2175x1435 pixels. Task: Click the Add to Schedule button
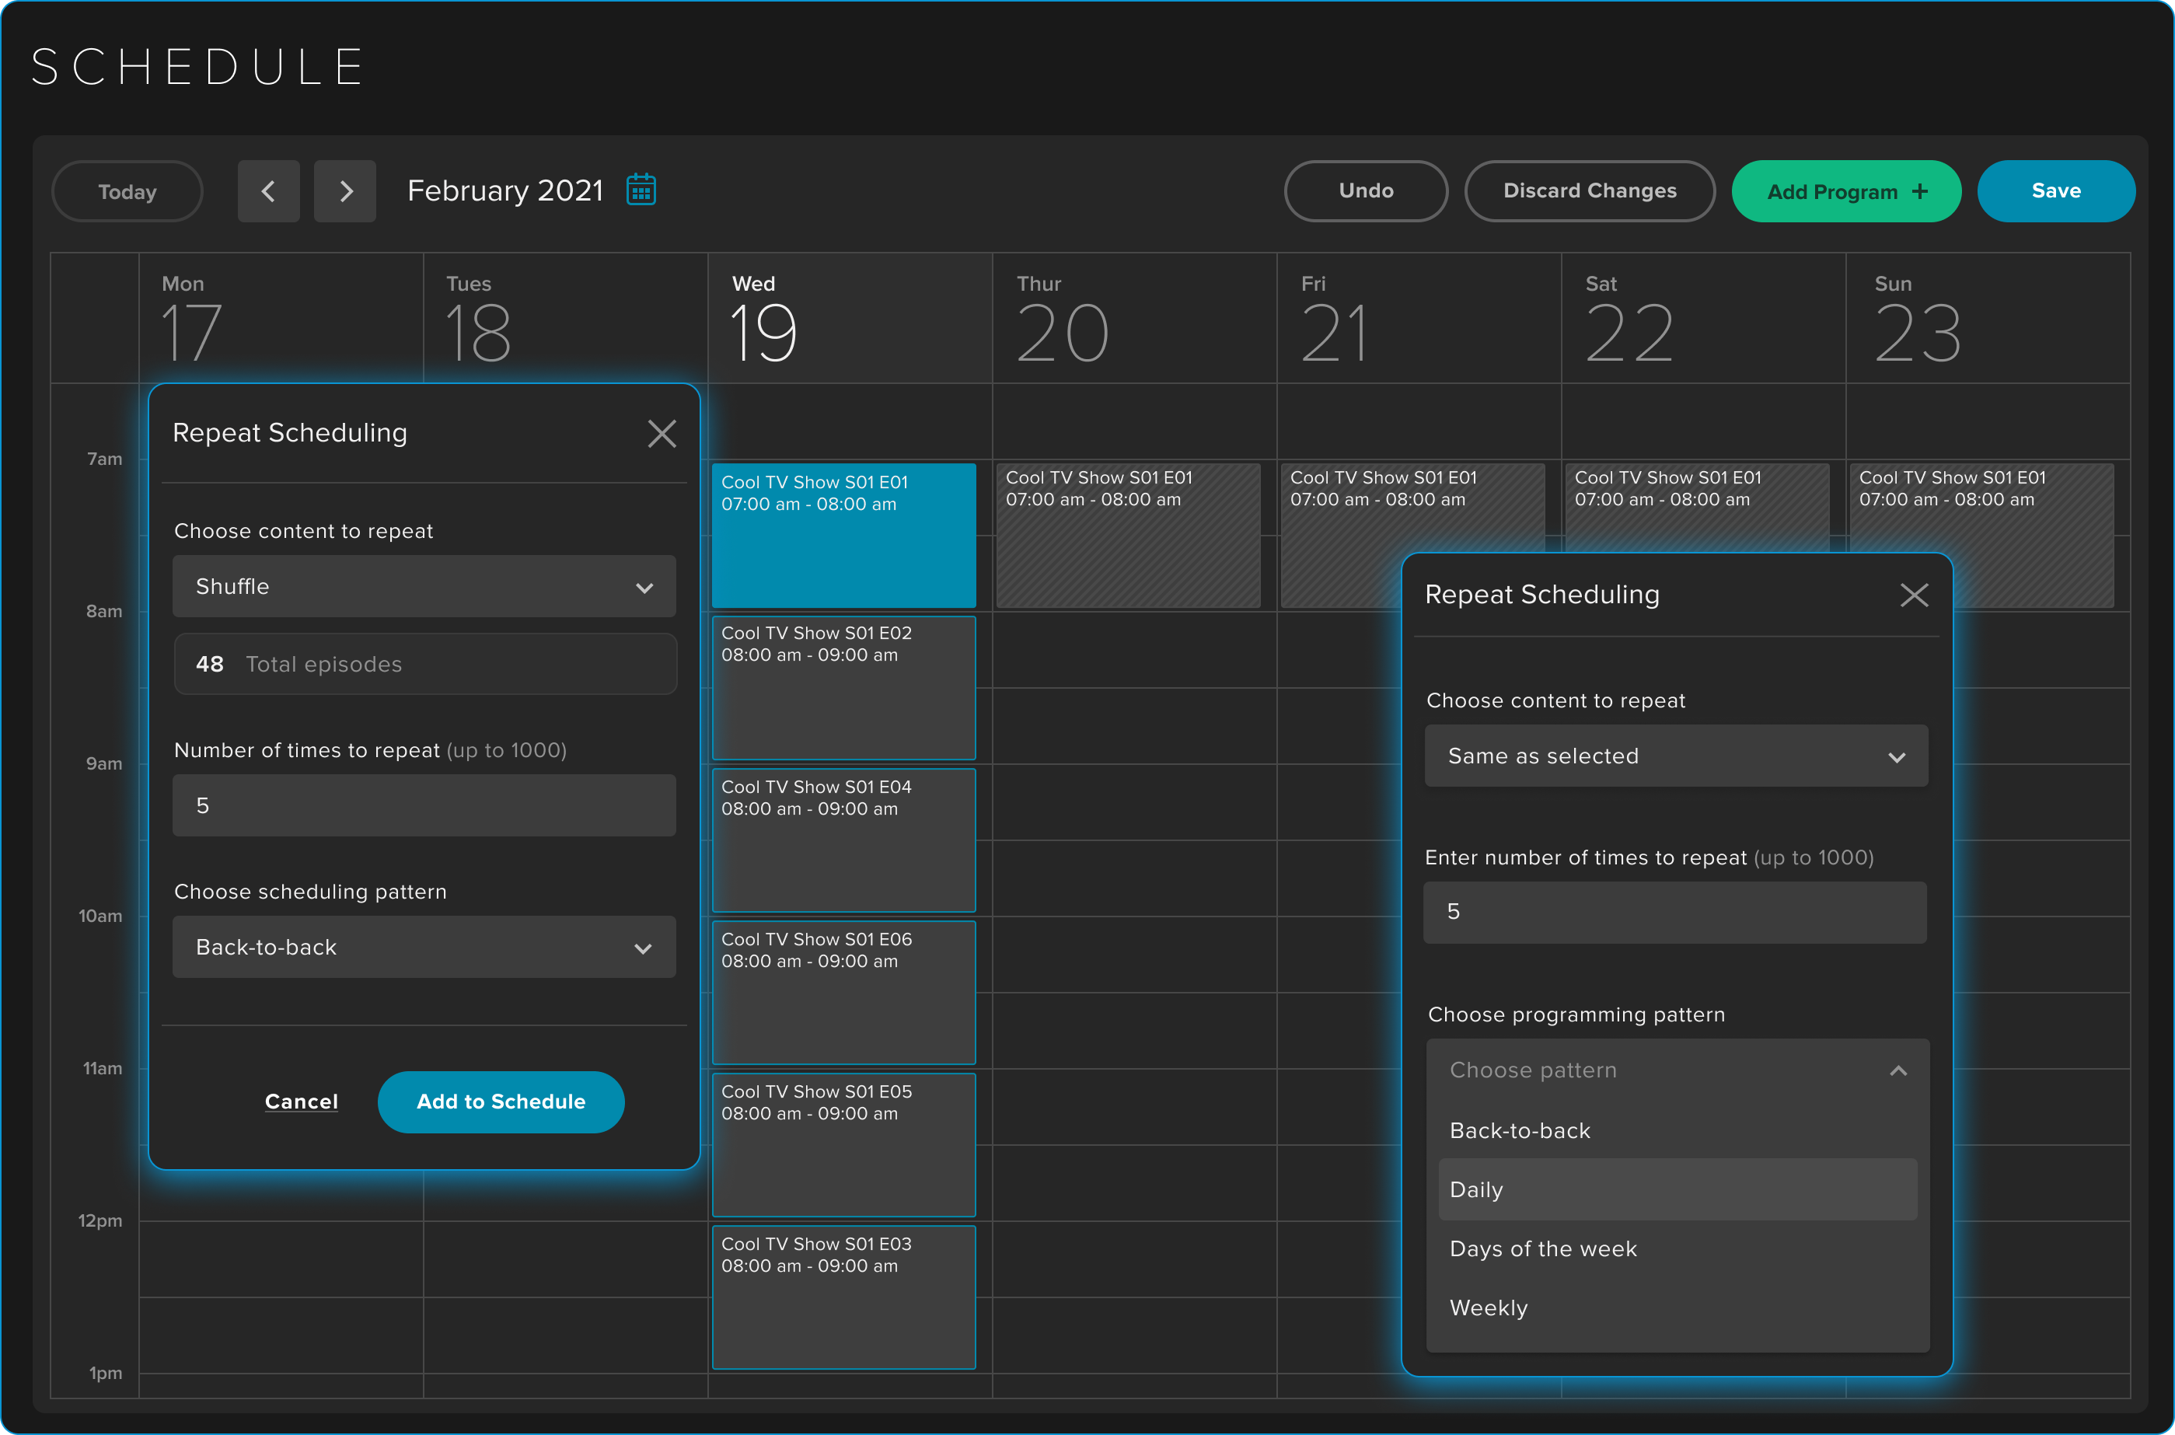(x=501, y=1102)
